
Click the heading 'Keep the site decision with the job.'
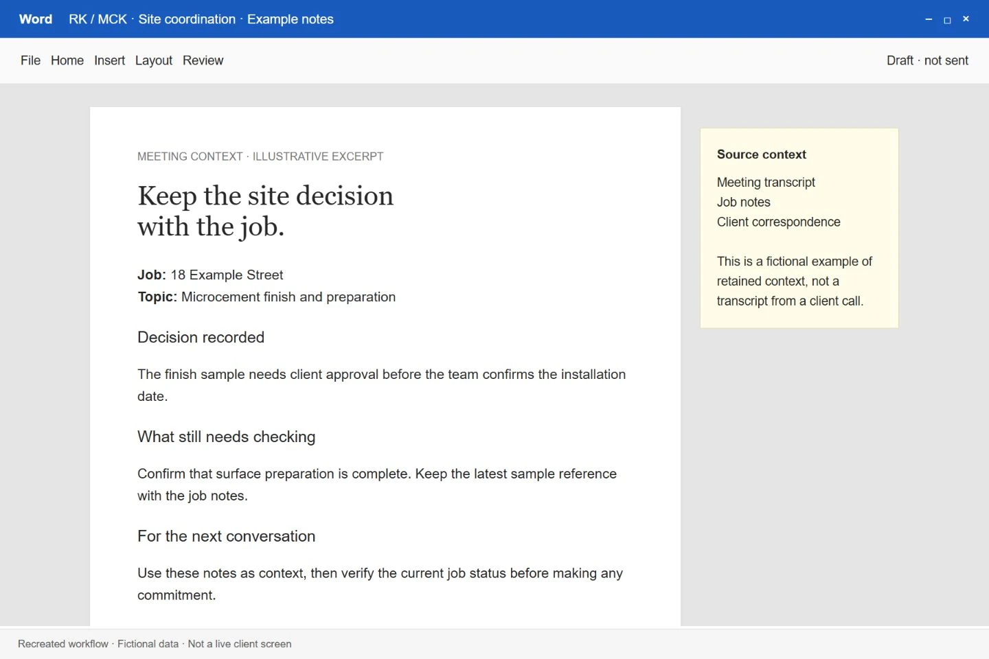pyautogui.click(x=265, y=211)
